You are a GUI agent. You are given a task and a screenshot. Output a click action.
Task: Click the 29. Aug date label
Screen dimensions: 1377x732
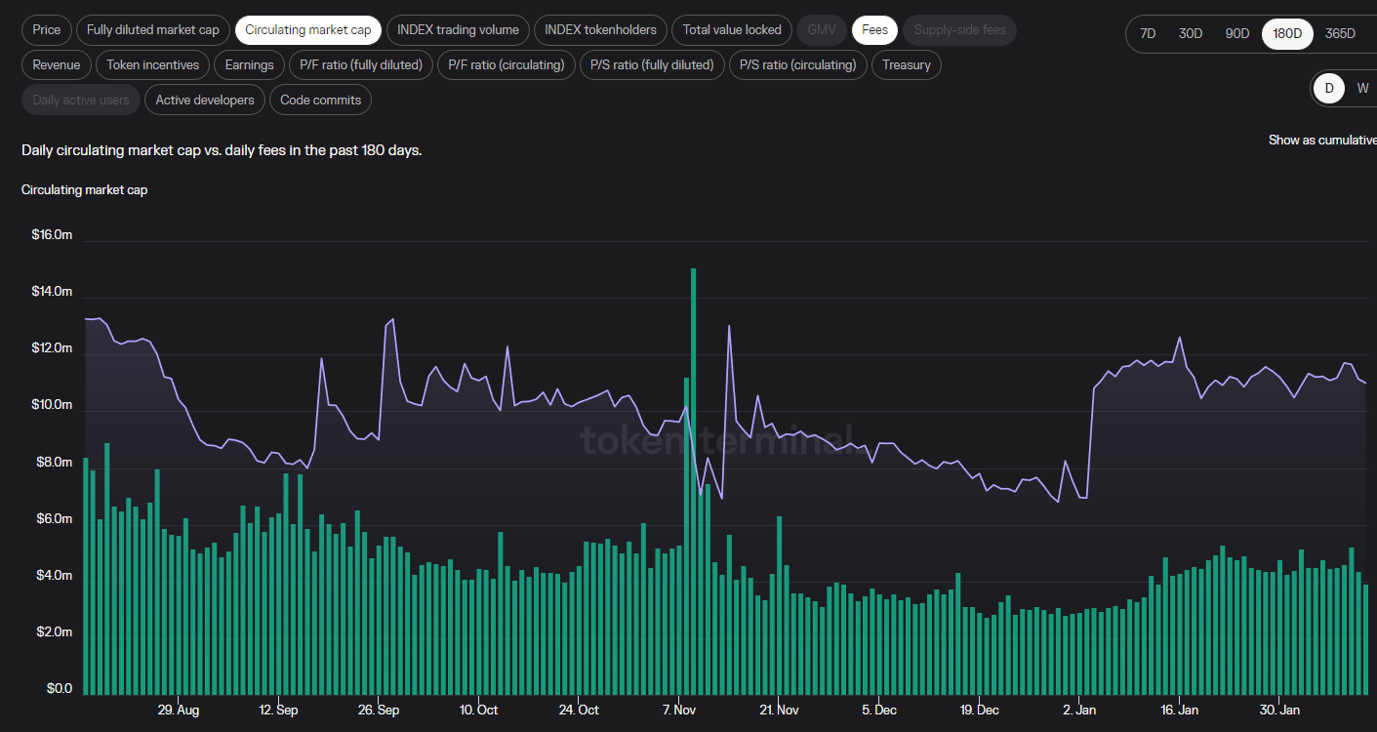(179, 711)
